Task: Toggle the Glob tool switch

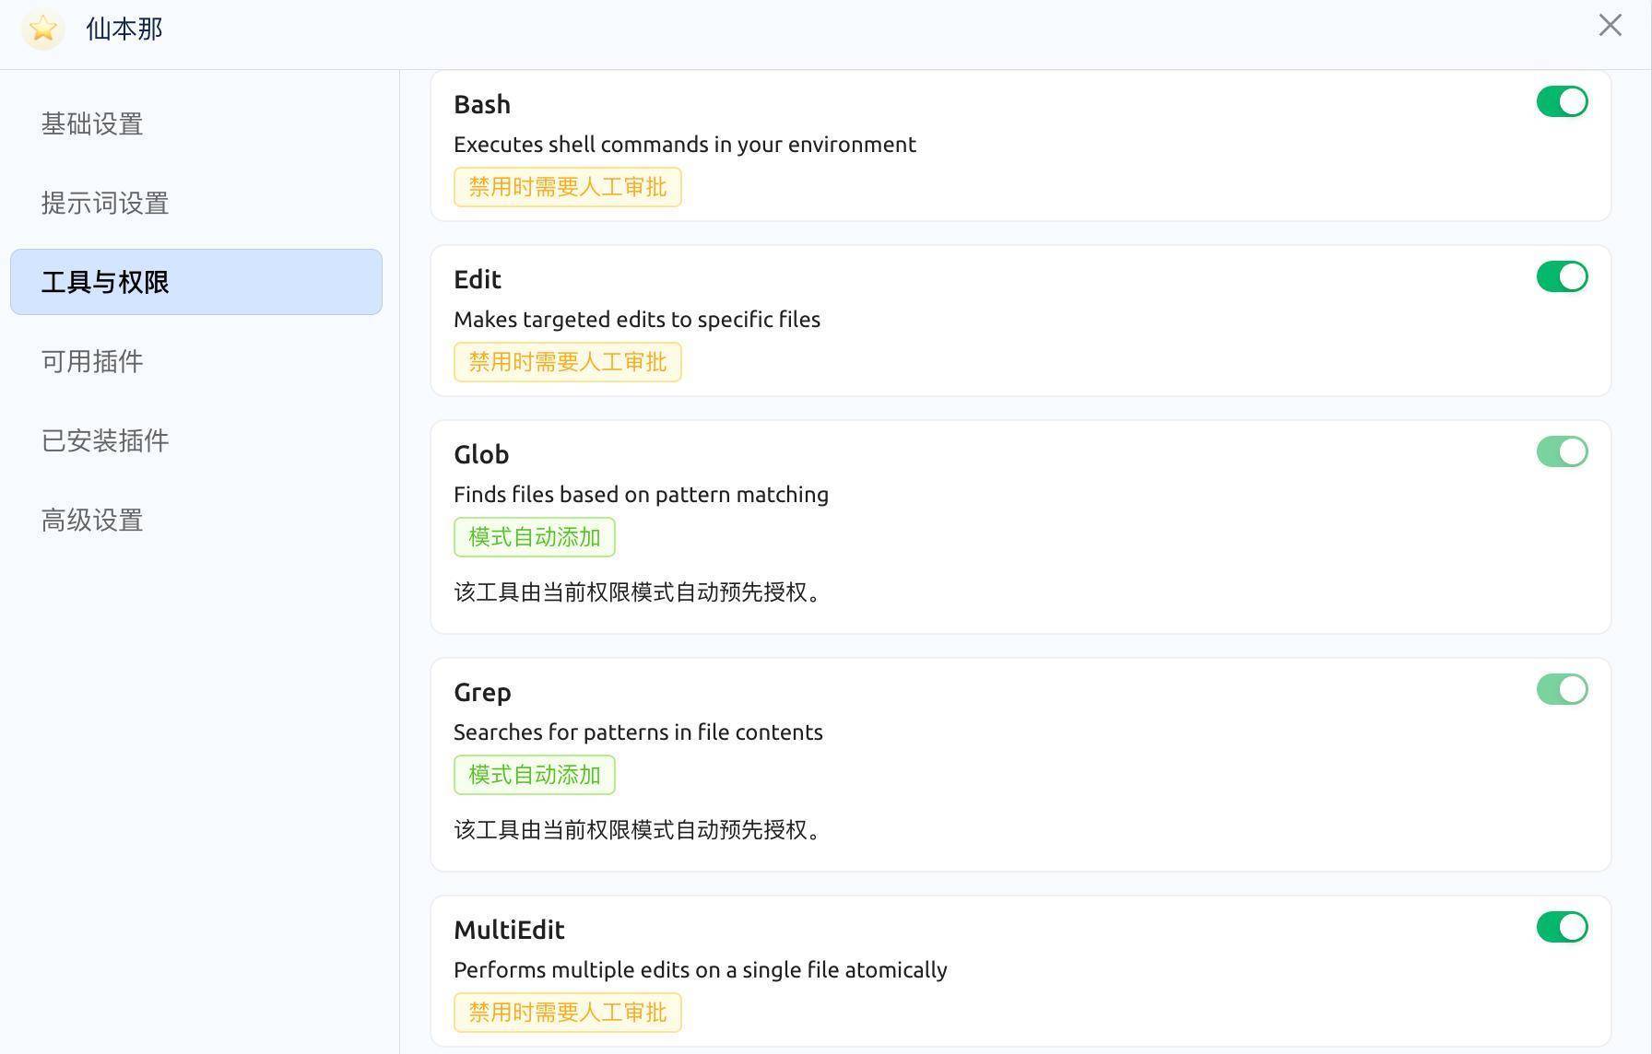Action: pos(1562,451)
